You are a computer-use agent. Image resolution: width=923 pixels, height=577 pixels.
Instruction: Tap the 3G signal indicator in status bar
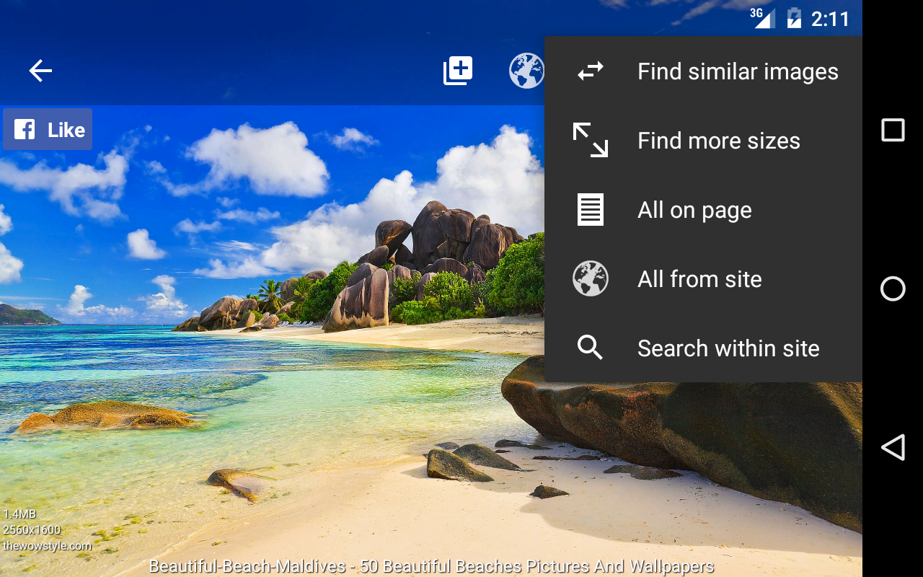(x=762, y=17)
